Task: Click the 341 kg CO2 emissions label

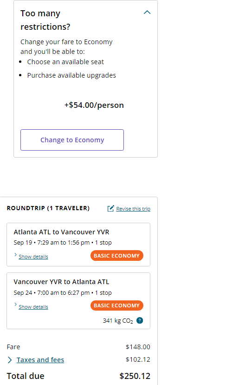Action: point(118,321)
